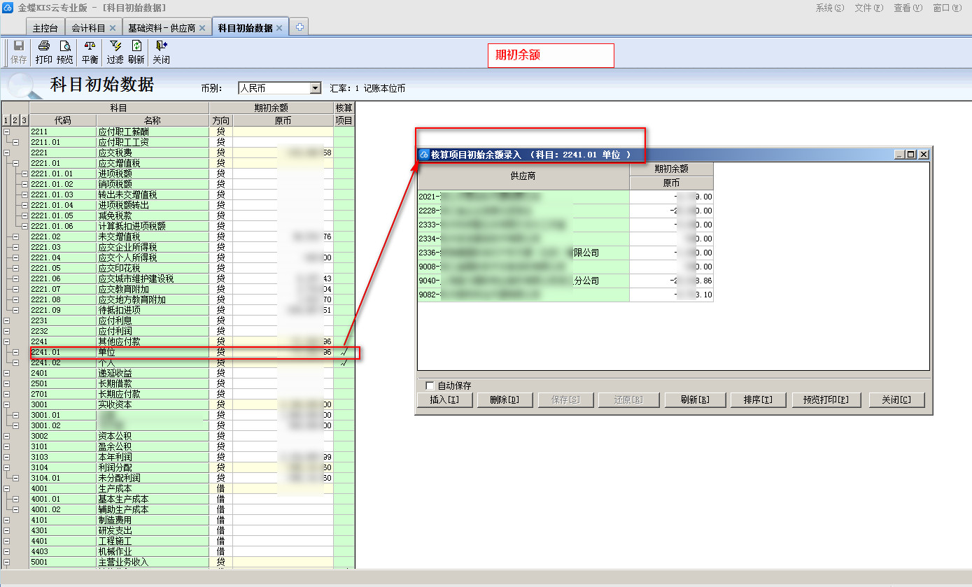Collapse the 2211 应付职工薪酬 tree node
The image size is (972, 587).
[x=7, y=132]
